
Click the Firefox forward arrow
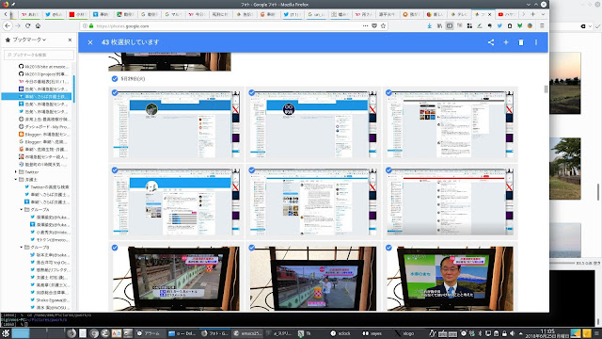click(x=18, y=25)
